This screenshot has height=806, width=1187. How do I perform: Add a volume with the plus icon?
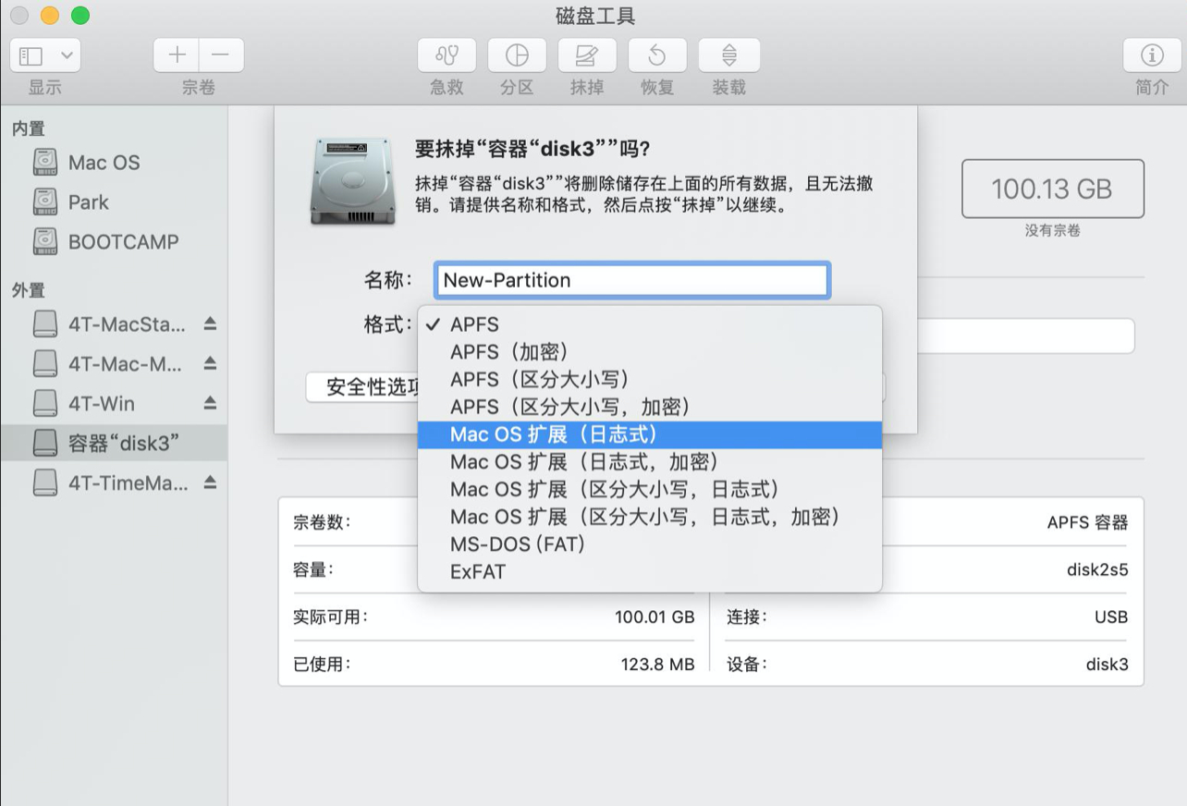coord(175,55)
